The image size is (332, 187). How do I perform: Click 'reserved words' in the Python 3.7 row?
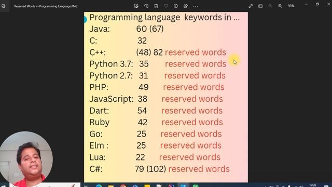(x=196, y=64)
